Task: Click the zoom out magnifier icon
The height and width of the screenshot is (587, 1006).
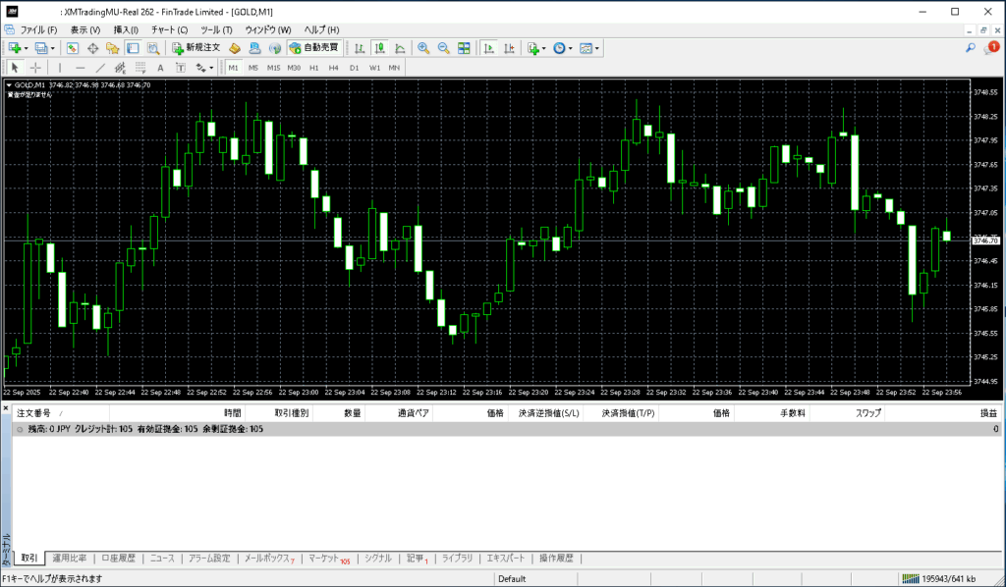Action: coord(443,47)
